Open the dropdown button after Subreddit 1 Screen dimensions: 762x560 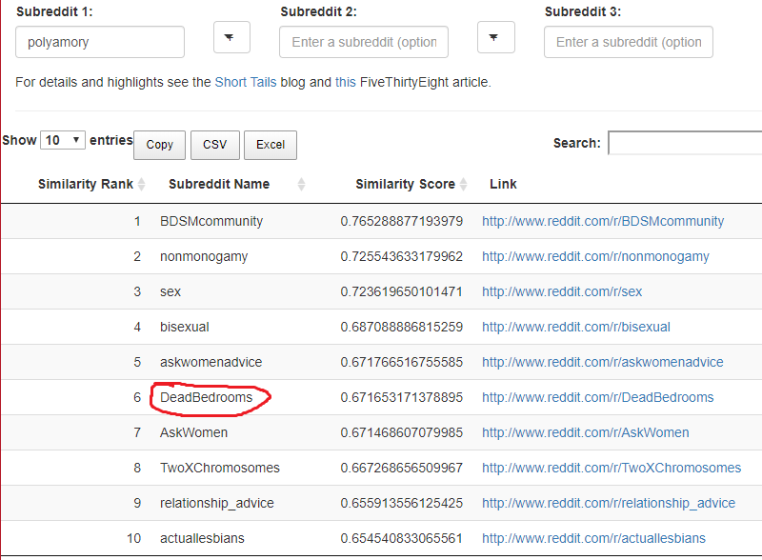(231, 37)
